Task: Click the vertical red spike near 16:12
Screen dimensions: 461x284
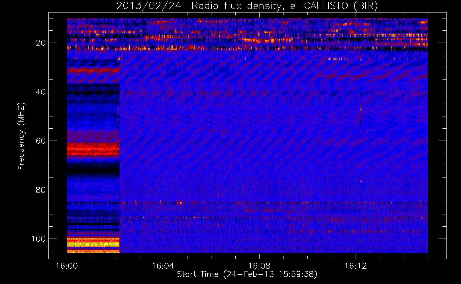Action: [x=361, y=113]
